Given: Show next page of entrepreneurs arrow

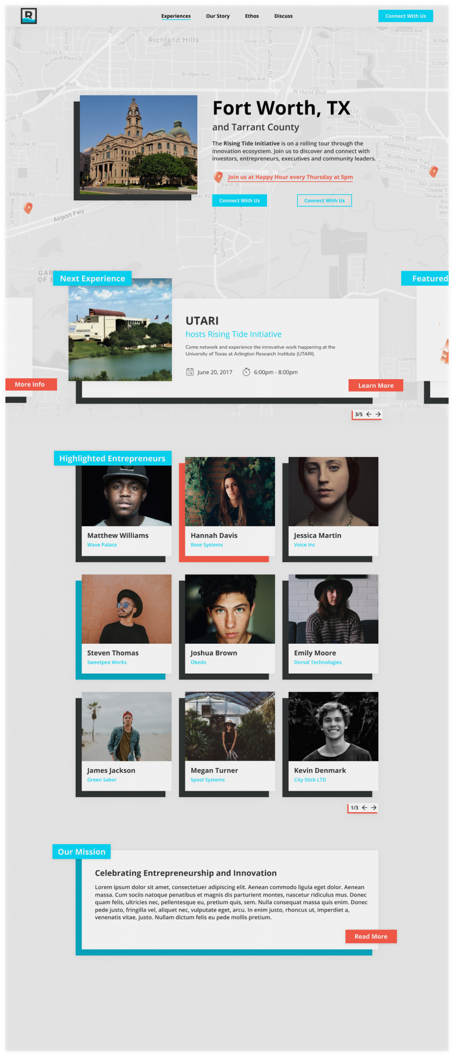Looking at the screenshot, I should [374, 807].
